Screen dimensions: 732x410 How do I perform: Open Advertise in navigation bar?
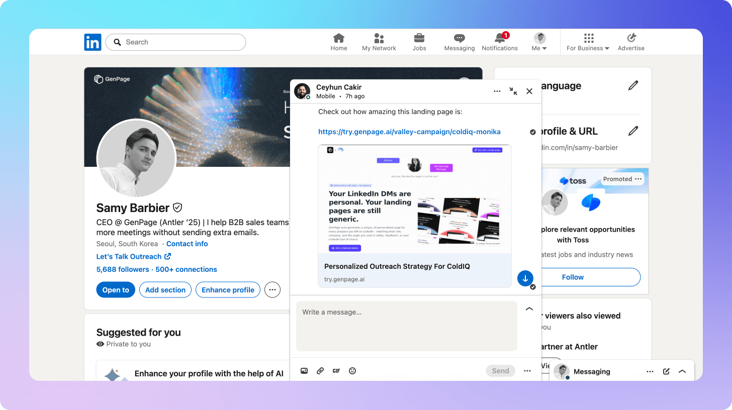point(631,42)
